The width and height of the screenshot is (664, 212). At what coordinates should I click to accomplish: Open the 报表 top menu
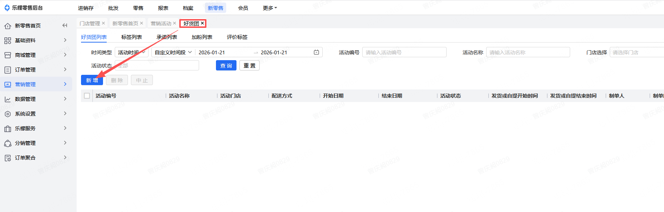163,8
